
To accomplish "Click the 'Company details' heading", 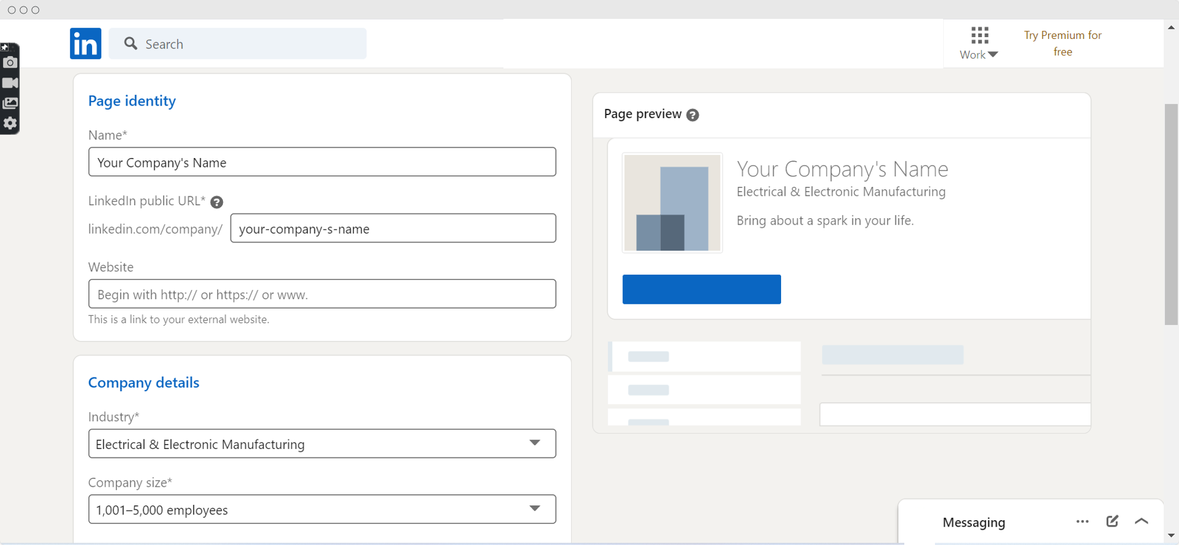I will [x=144, y=382].
